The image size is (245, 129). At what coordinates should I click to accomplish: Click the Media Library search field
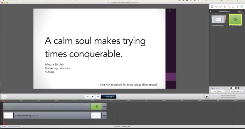(241, 11)
